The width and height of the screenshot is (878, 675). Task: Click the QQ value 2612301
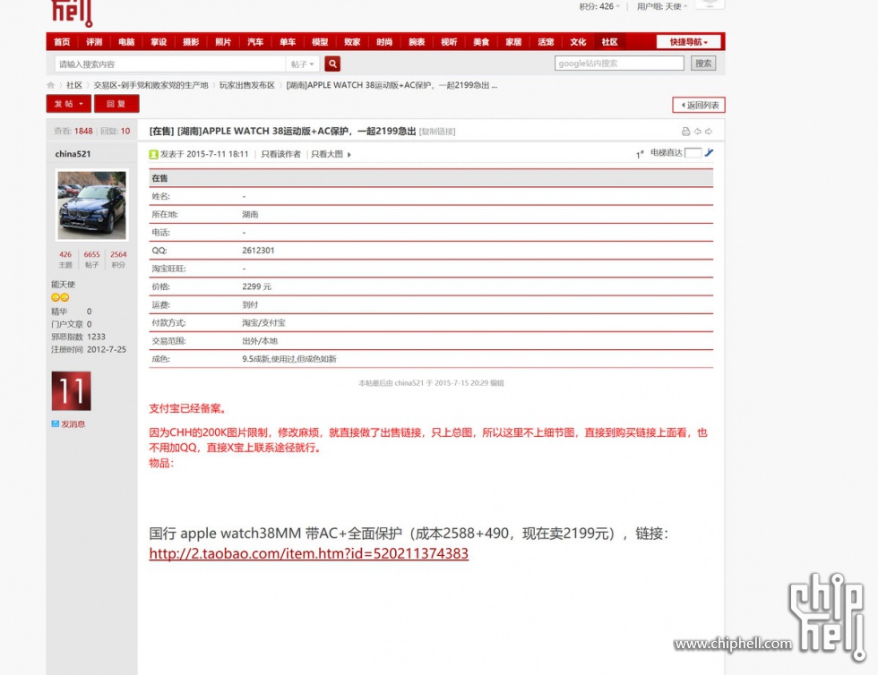(258, 250)
